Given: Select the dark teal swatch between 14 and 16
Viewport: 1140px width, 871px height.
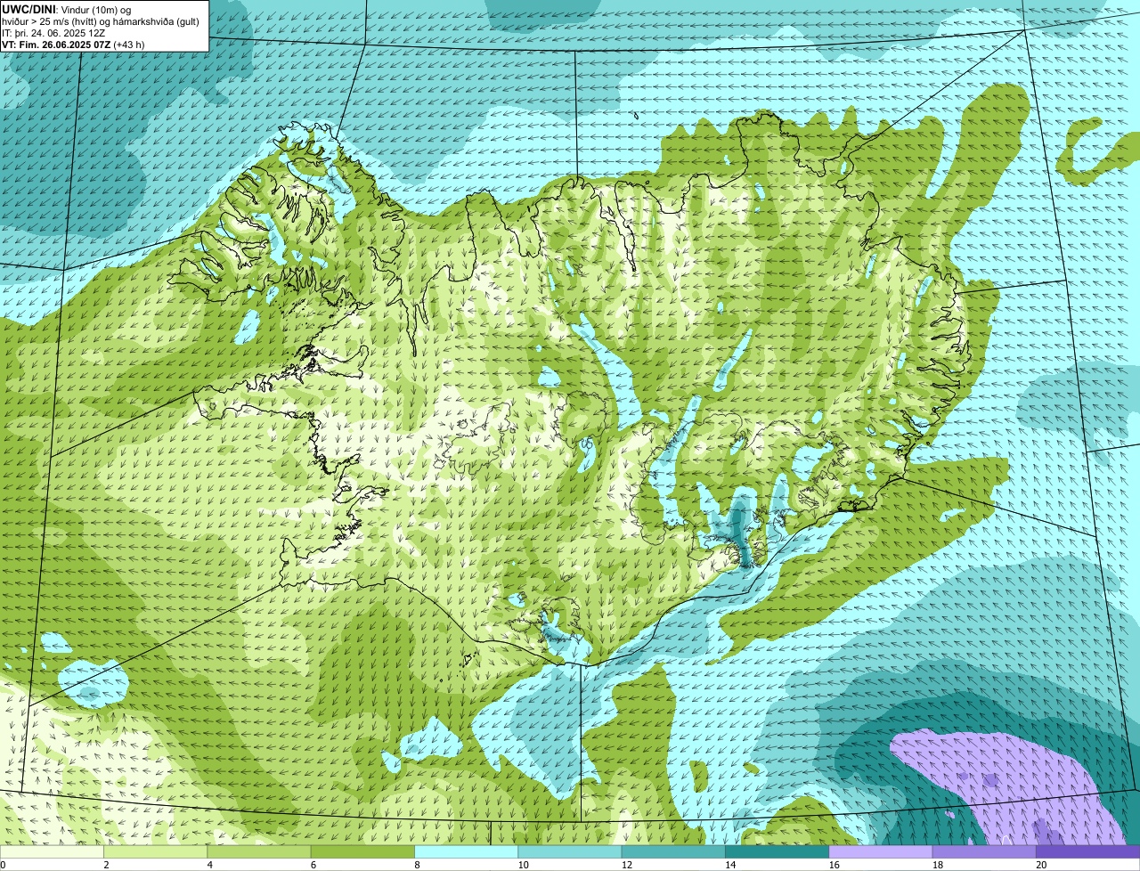Looking at the screenshot, I should [x=777, y=851].
